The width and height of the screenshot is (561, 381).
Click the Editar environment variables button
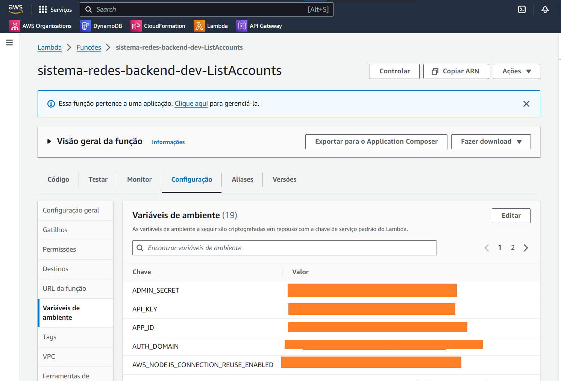click(x=511, y=216)
